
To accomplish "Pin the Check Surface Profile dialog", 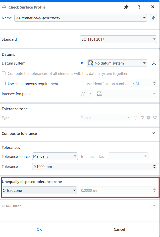I will (x=126, y=7).
